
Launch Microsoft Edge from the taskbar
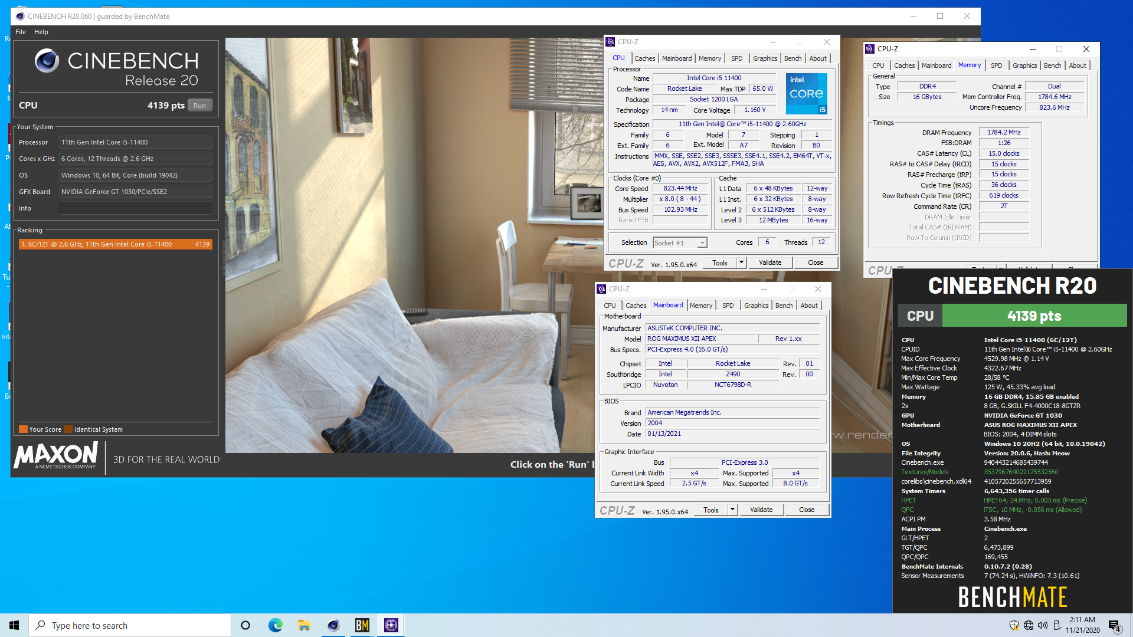pyautogui.click(x=275, y=625)
